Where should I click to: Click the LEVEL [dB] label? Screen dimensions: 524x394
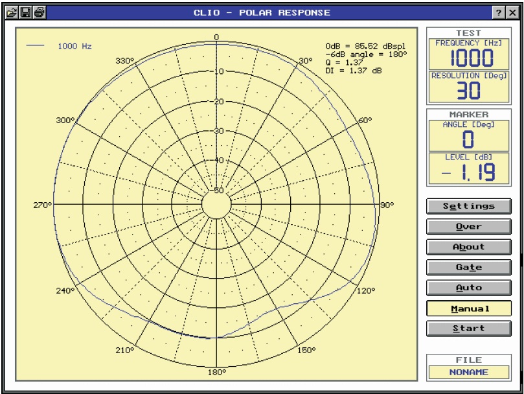pyautogui.click(x=468, y=157)
